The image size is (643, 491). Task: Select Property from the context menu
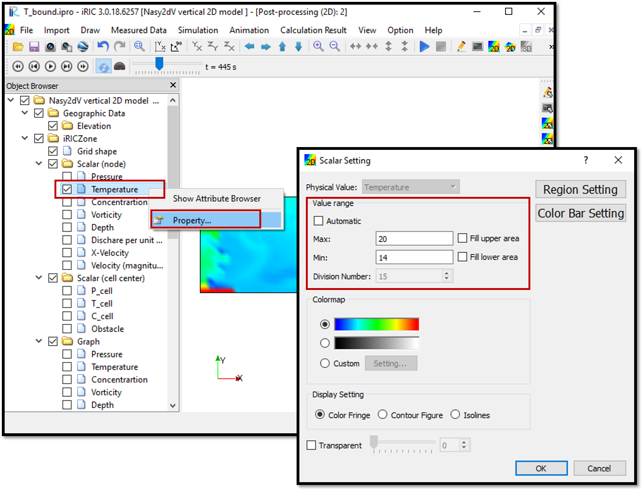[217, 220]
